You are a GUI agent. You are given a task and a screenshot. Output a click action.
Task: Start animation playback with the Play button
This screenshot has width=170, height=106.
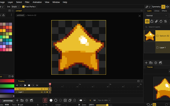[25, 85]
